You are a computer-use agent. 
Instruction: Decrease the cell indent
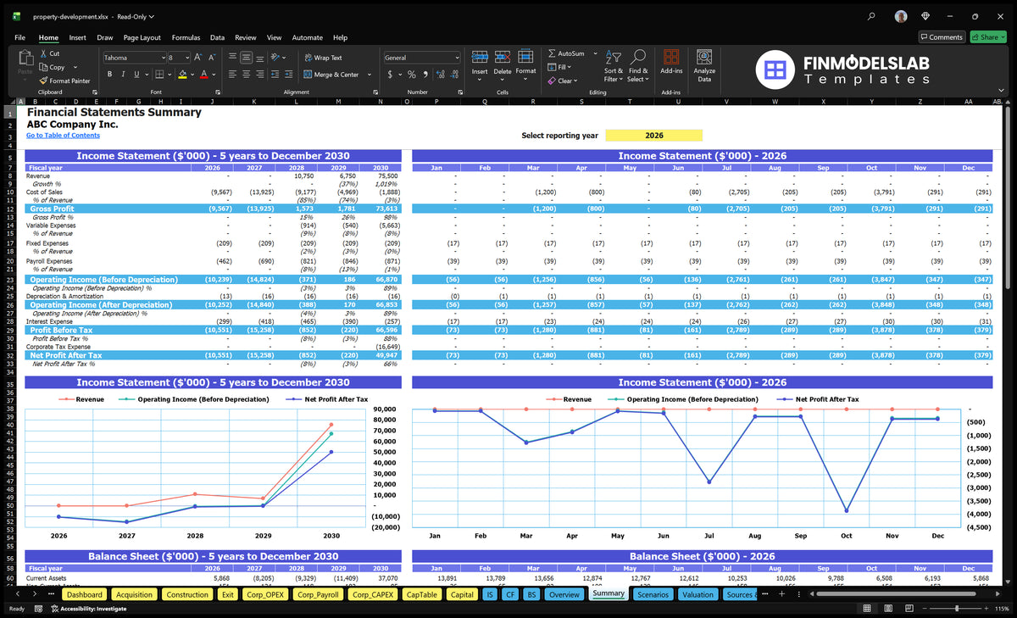click(276, 75)
